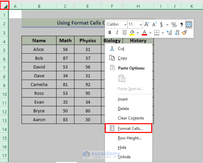
Task: Choose Delete from context menu
Action: tap(128, 109)
